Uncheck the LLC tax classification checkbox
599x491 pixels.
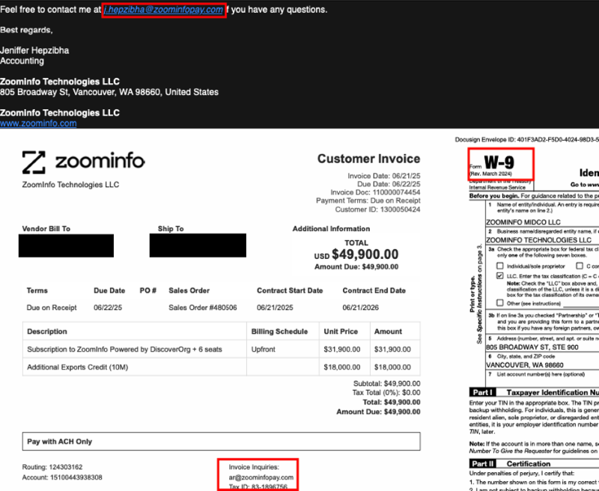point(499,275)
